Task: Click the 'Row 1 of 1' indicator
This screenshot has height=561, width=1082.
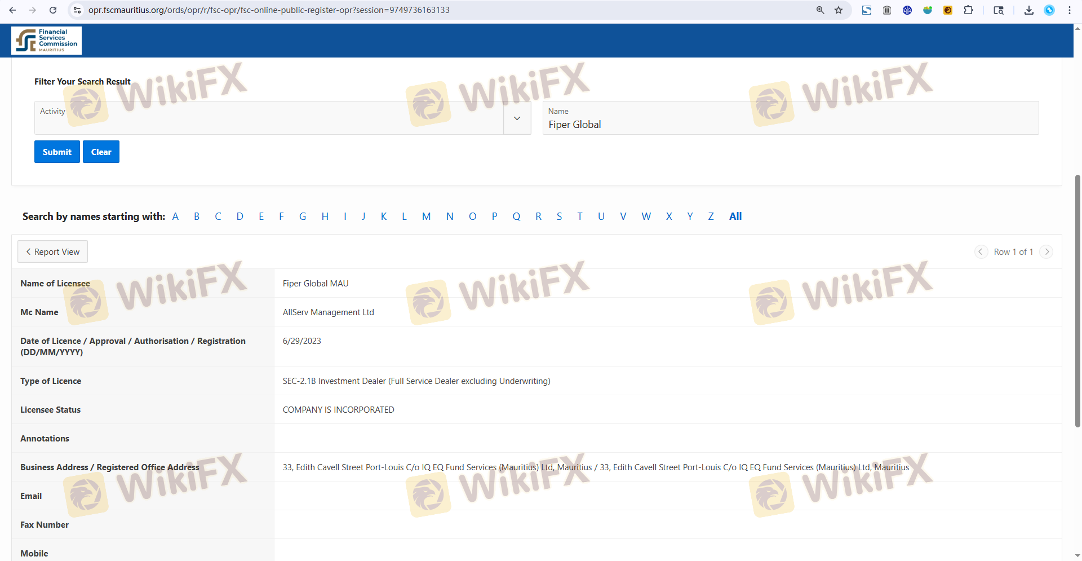Action: [x=1013, y=252]
